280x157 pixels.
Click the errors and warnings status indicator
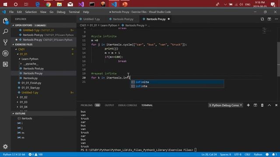[36, 154]
